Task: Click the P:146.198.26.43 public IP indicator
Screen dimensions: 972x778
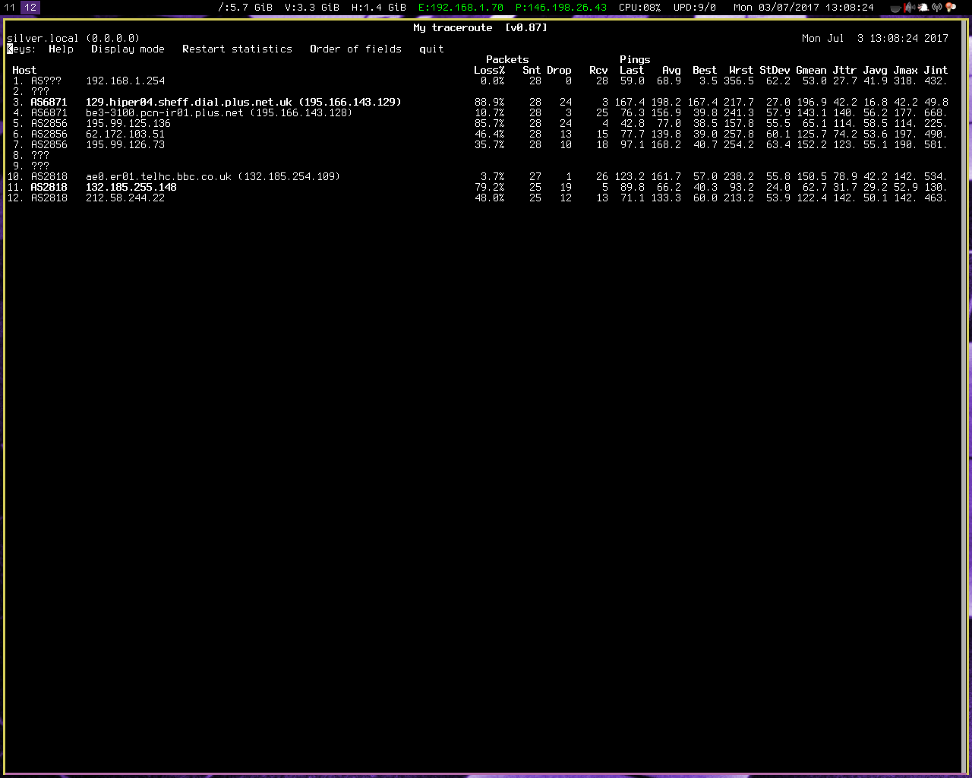Action: pos(561,8)
